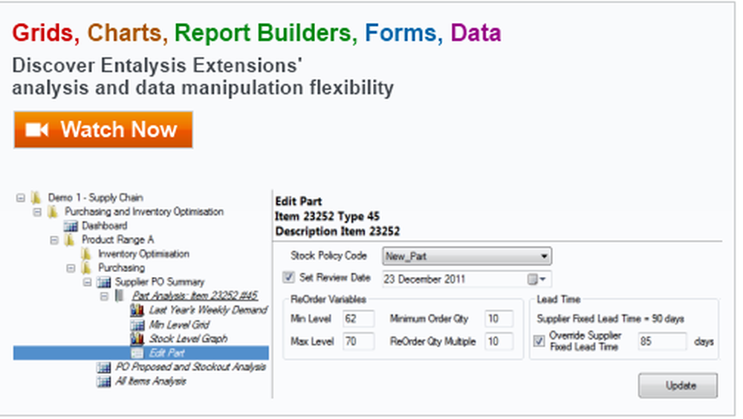Click the Part Analysis item icon
Image resolution: width=743 pixels, height=419 pixels.
click(x=120, y=296)
